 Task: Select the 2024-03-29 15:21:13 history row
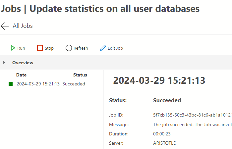[38, 84]
